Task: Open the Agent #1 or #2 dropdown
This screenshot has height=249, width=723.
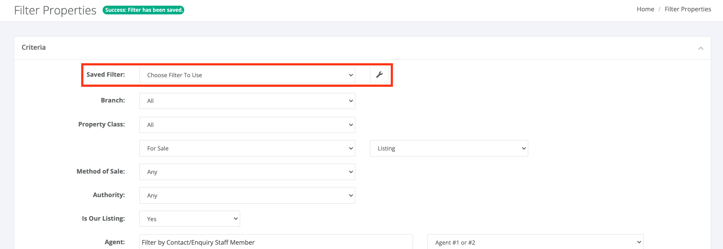Action: 535,242
